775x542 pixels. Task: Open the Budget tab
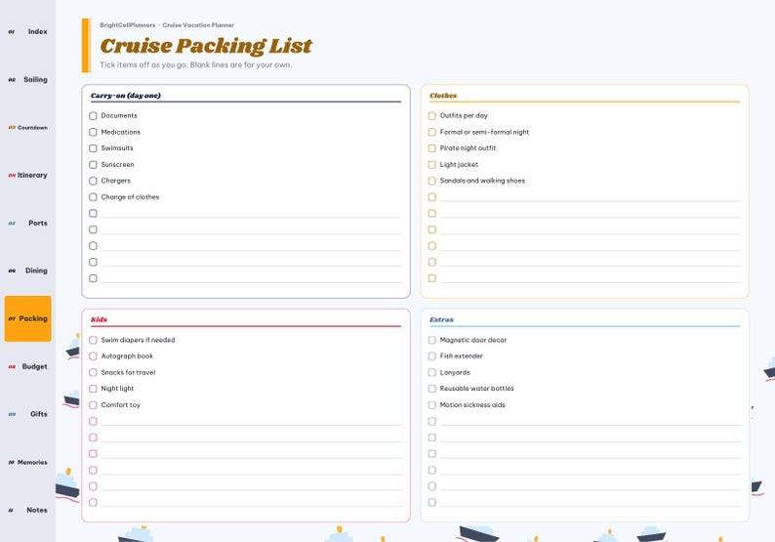(27, 366)
